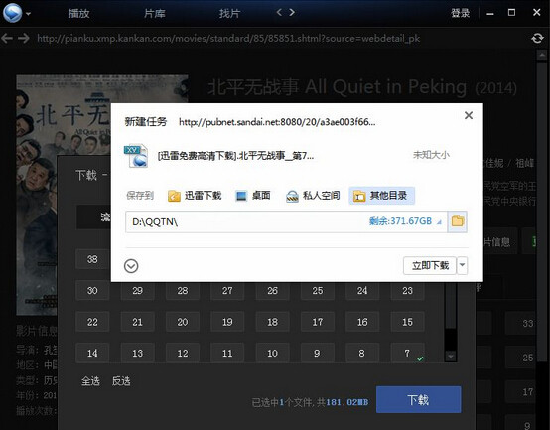550x430 pixels.
Task: Toggle episode 22 selection
Action: [92, 322]
